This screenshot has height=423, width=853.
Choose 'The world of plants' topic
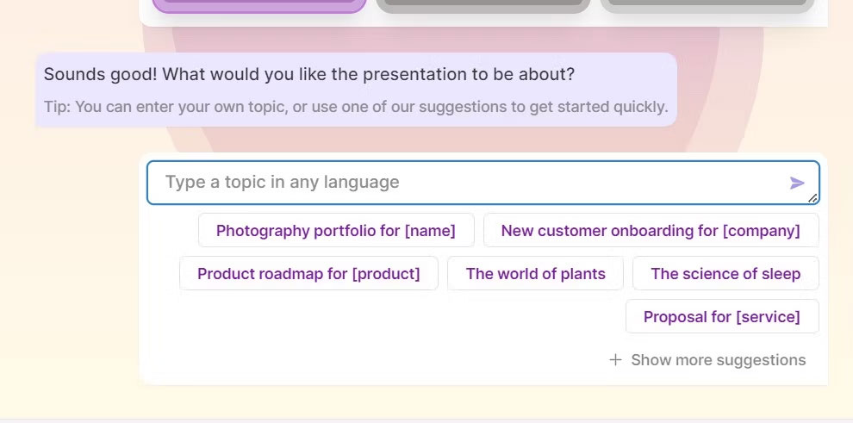535,273
